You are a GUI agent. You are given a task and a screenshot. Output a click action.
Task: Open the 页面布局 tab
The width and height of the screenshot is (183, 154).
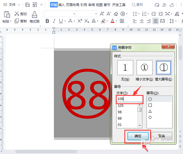pyautogui.click(x=72, y=5)
